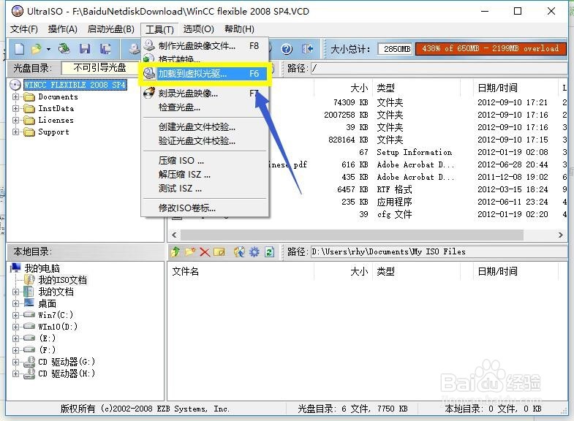The image size is (574, 421).
Task: Expand the Documents folder node
Action: click(x=15, y=97)
